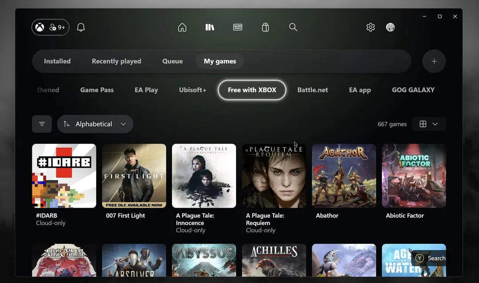Select the Free with XBOX filter
The image size is (479, 283).
pyautogui.click(x=252, y=90)
